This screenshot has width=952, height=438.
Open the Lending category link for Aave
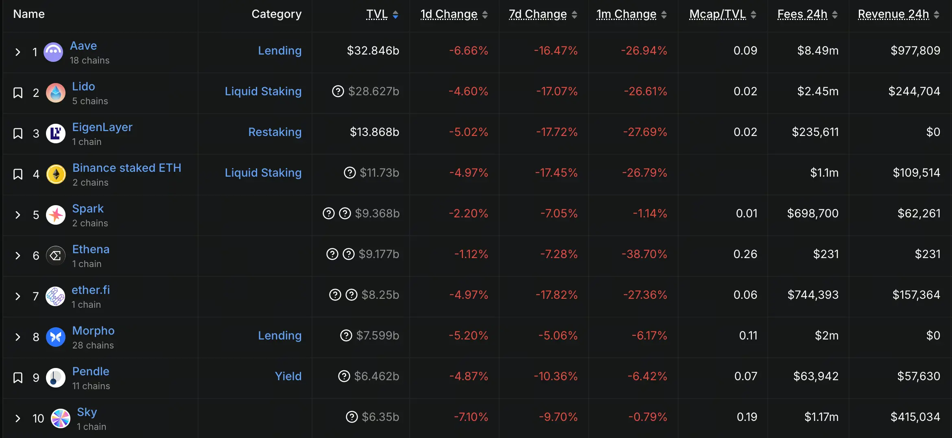tap(280, 50)
